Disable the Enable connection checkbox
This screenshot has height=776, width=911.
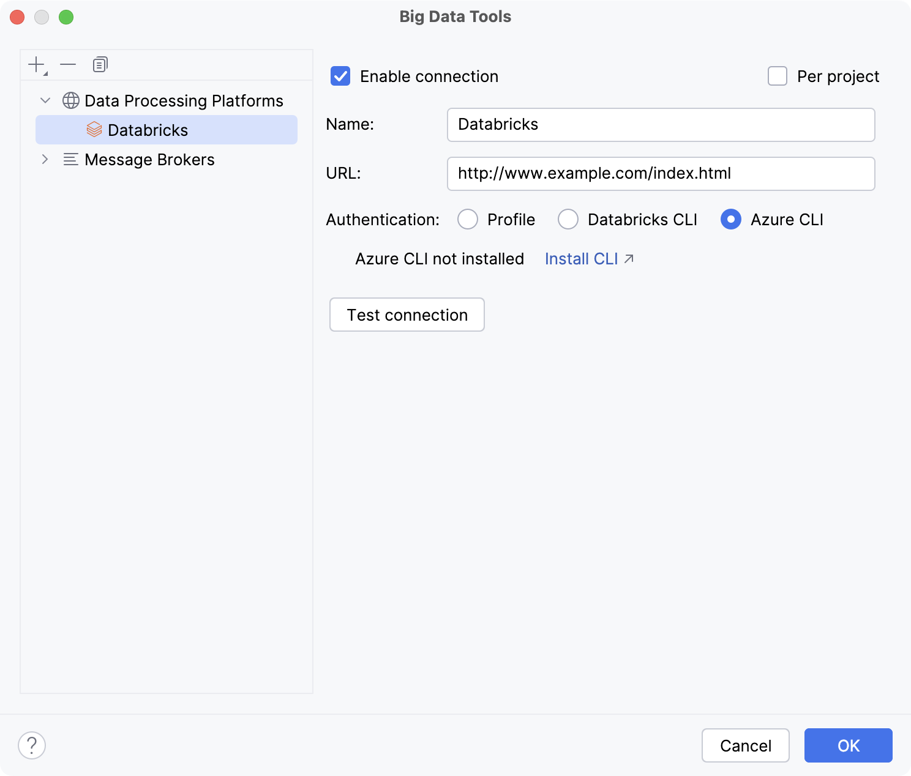[x=340, y=76]
